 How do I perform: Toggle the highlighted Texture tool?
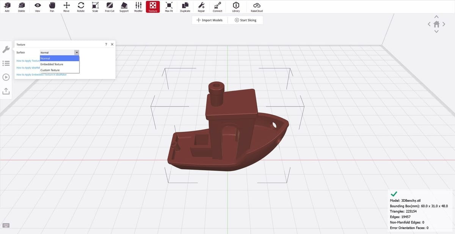point(153,7)
